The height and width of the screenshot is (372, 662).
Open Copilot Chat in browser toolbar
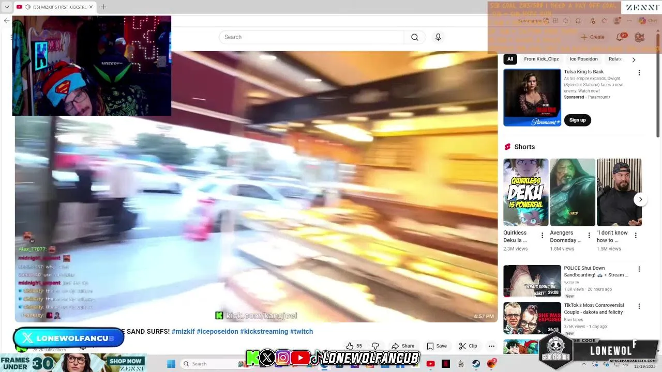point(648,21)
